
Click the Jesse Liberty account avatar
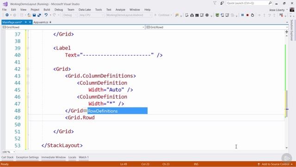pyautogui.click(x=292, y=10)
